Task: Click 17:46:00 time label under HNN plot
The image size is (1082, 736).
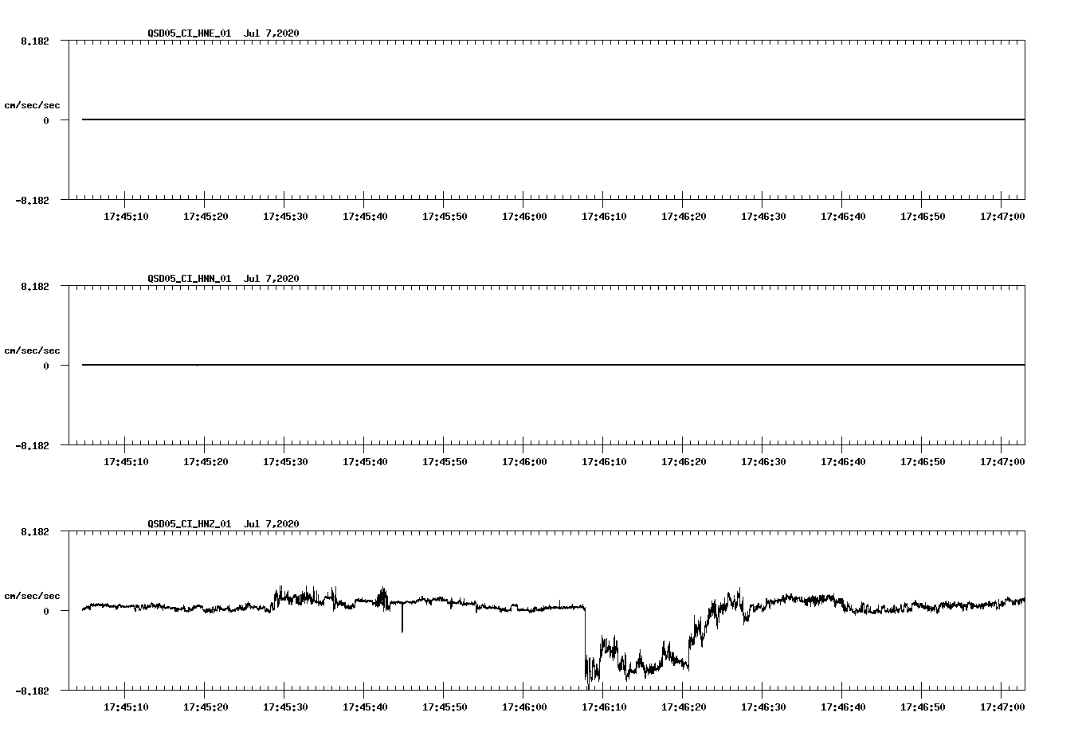Action: (x=524, y=462)
